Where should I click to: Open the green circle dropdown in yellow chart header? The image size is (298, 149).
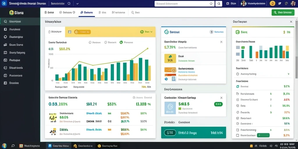click(x=146, y=32)
